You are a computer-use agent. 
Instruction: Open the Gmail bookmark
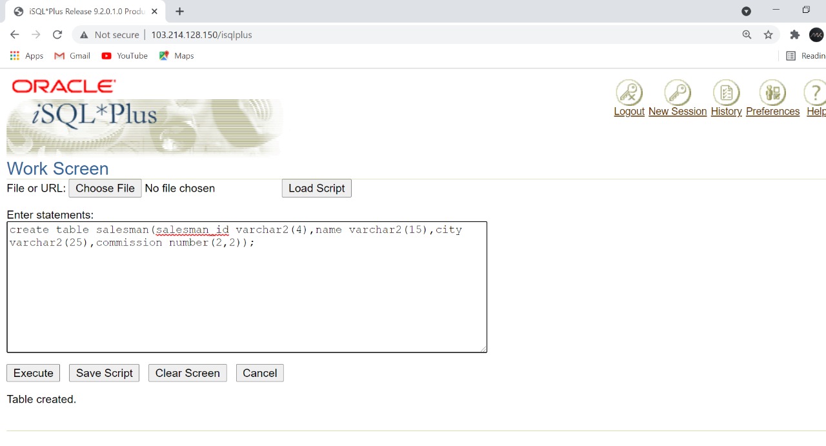coord(72,56)
